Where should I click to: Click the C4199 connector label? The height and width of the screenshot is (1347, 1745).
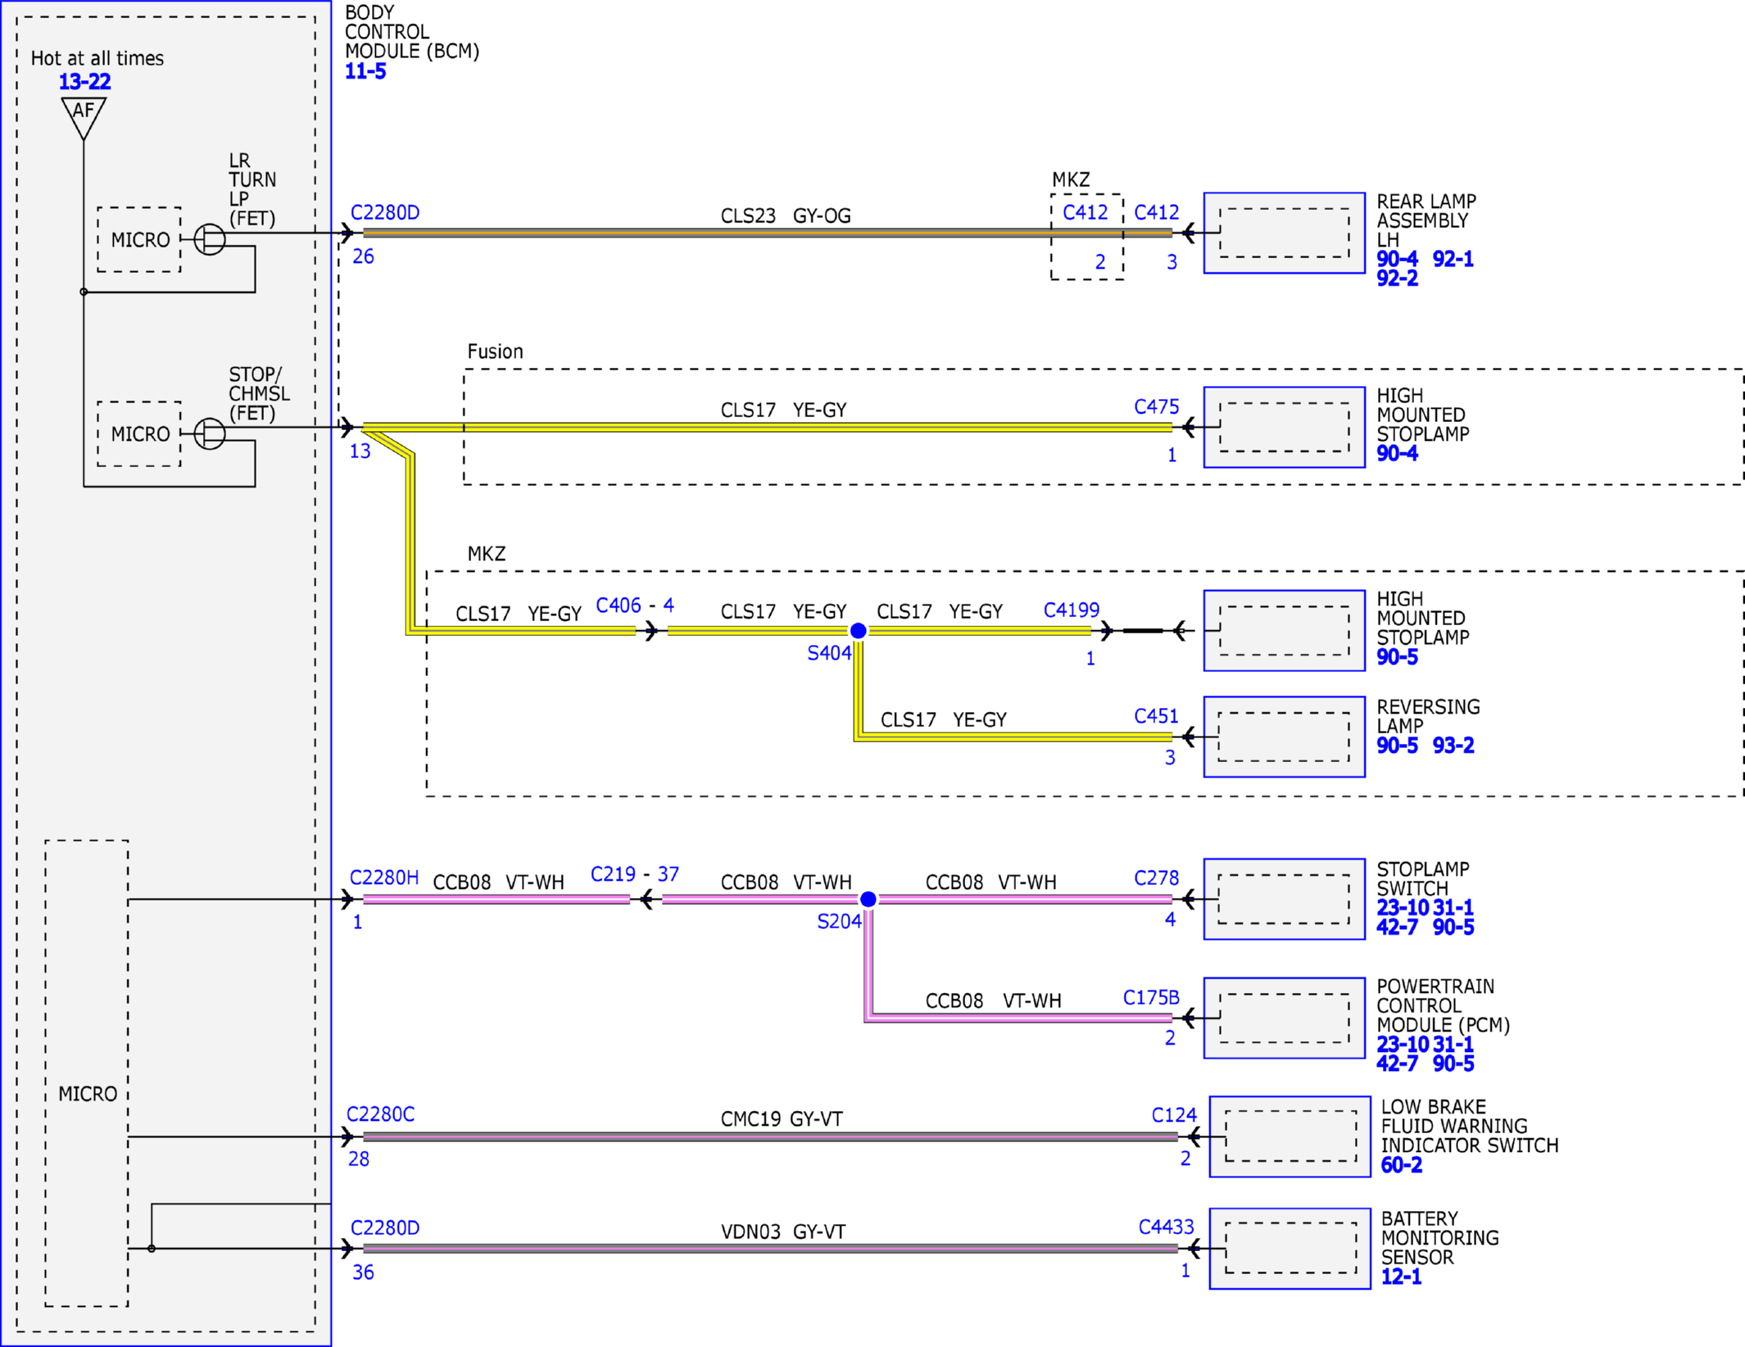click(1072, 610)
